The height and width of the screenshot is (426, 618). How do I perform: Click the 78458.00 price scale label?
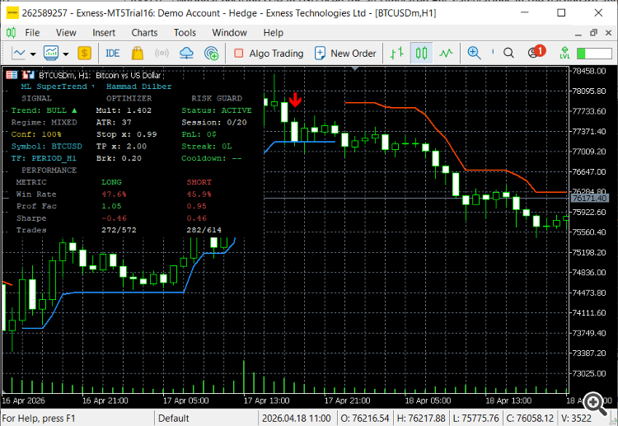point(589,71)
